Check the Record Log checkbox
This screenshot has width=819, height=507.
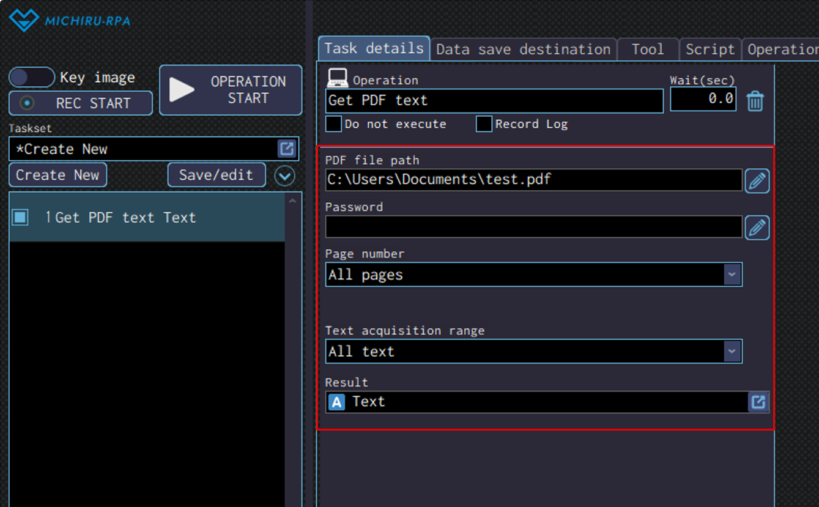[x=484, y=124]
